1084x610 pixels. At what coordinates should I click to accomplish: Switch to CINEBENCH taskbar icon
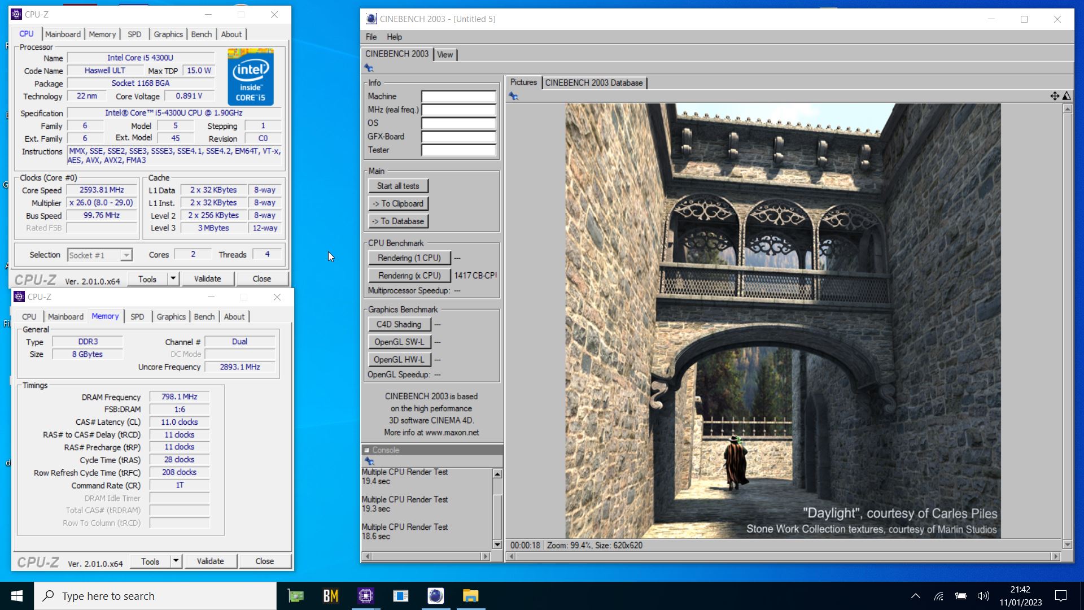click(436, 596)
